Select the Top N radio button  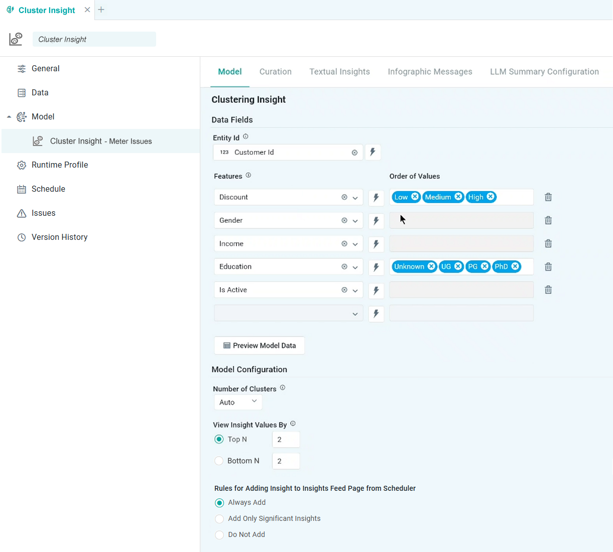(219, 439)
